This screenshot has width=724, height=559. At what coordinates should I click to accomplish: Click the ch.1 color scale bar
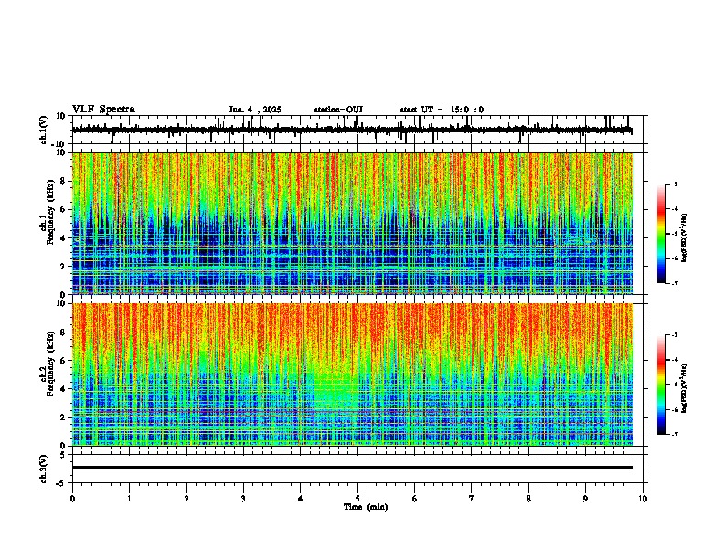pos(661,234)
